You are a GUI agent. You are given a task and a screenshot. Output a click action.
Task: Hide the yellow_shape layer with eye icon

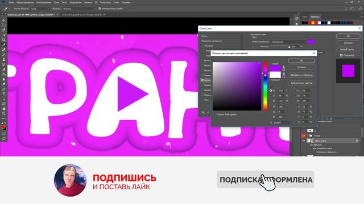(304, 141)
